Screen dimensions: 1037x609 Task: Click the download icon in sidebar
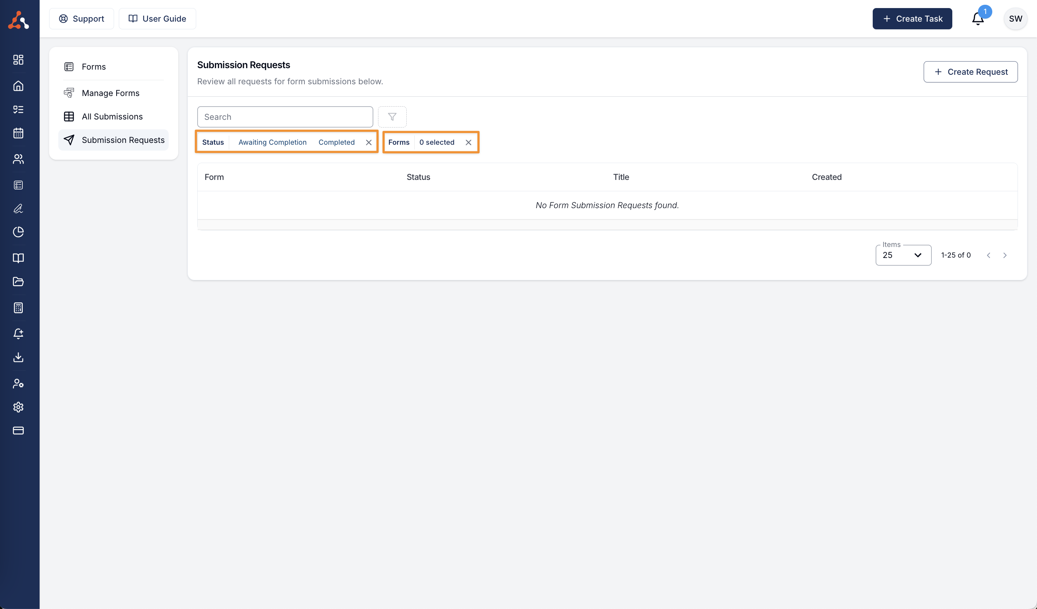(18, 357)
